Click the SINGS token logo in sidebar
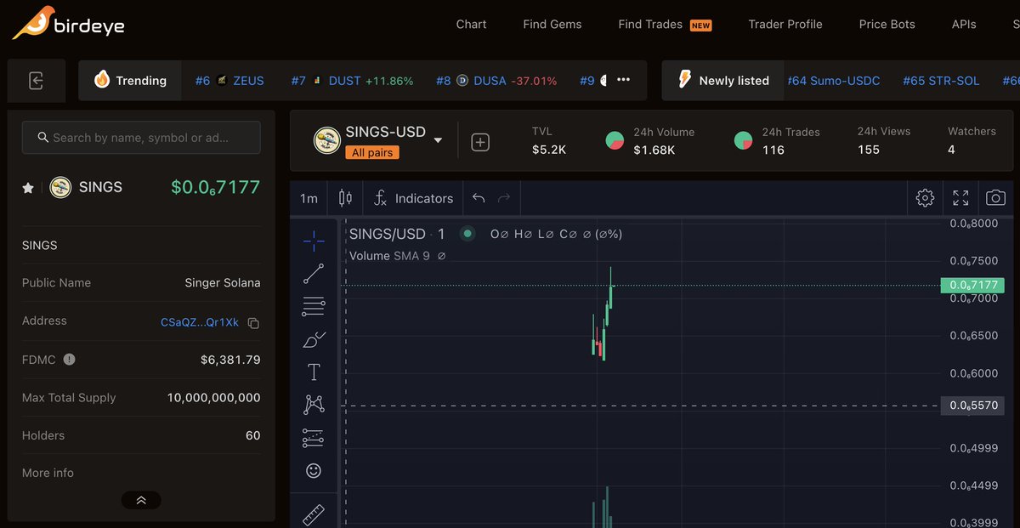1020x528 pixels. coord(59,187)
